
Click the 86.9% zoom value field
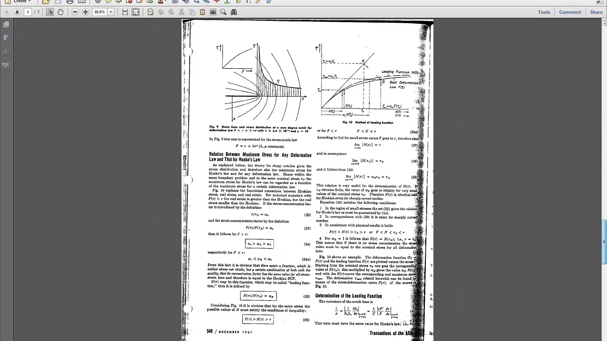pyautogui.click(x=100, y=12)
